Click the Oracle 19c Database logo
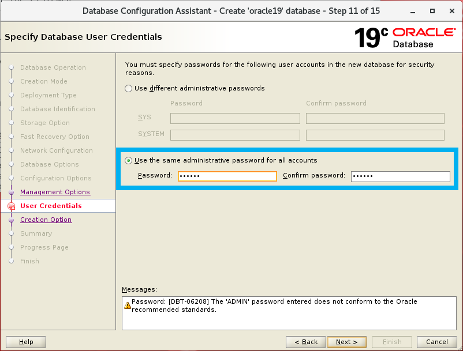This screenshot has height=351, width=463. pos(405,37)
